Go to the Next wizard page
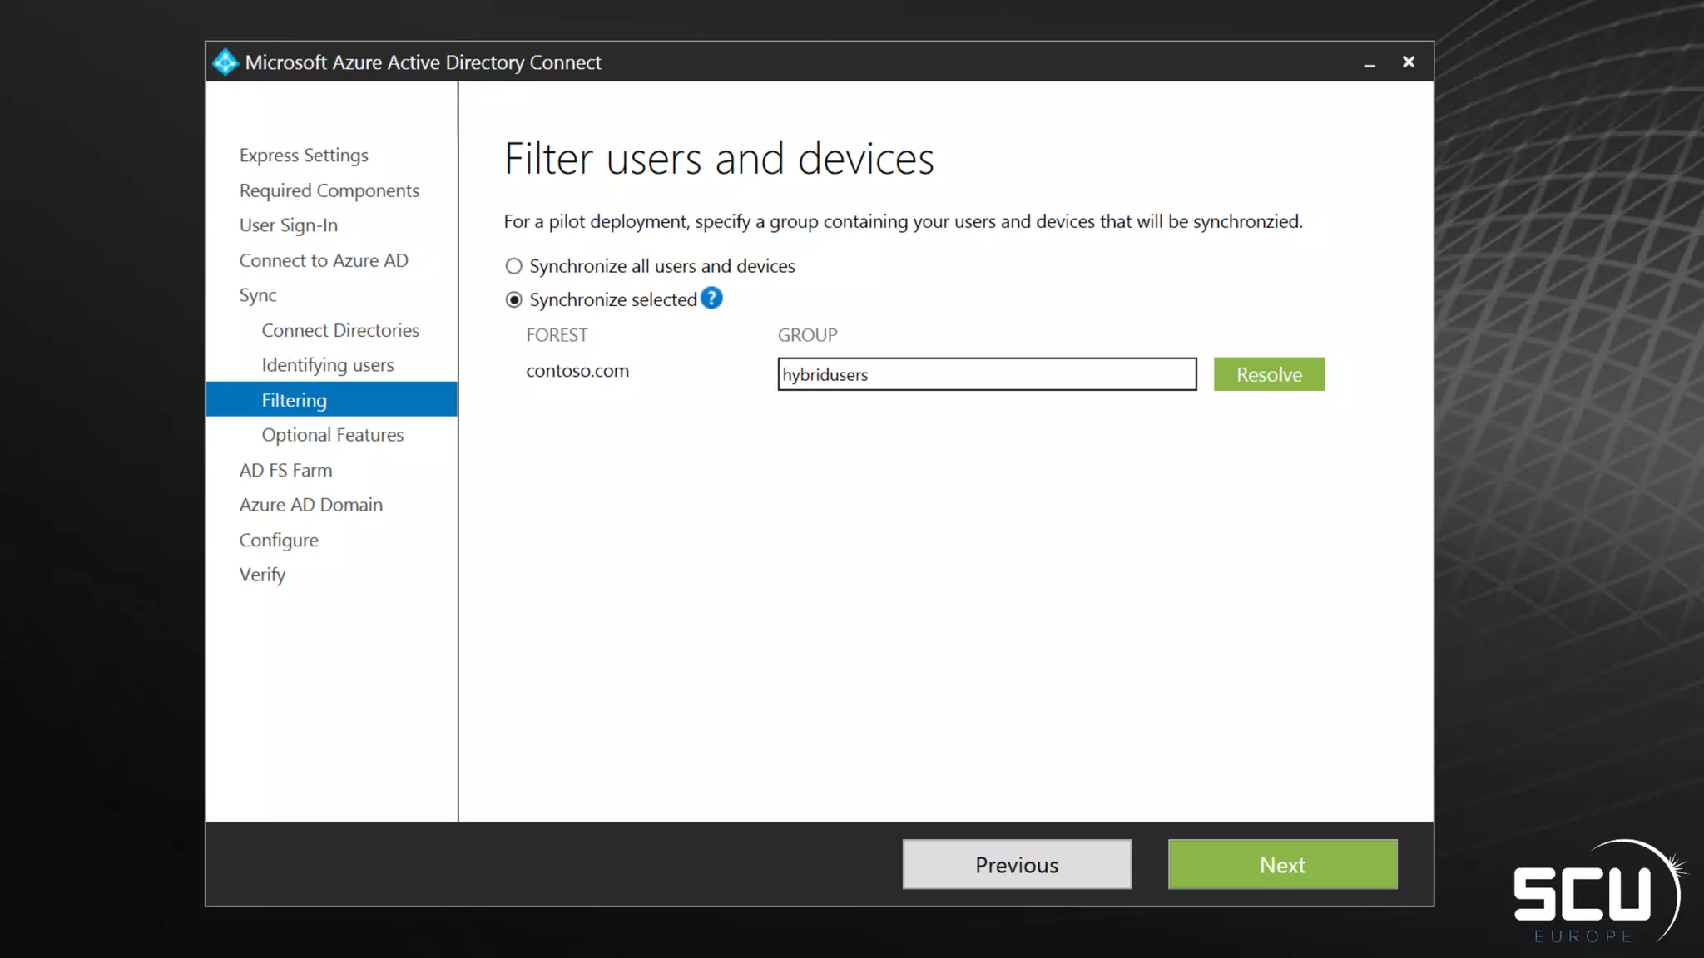This screenshot has width=1704, height=958. [x=1281, y=864]
